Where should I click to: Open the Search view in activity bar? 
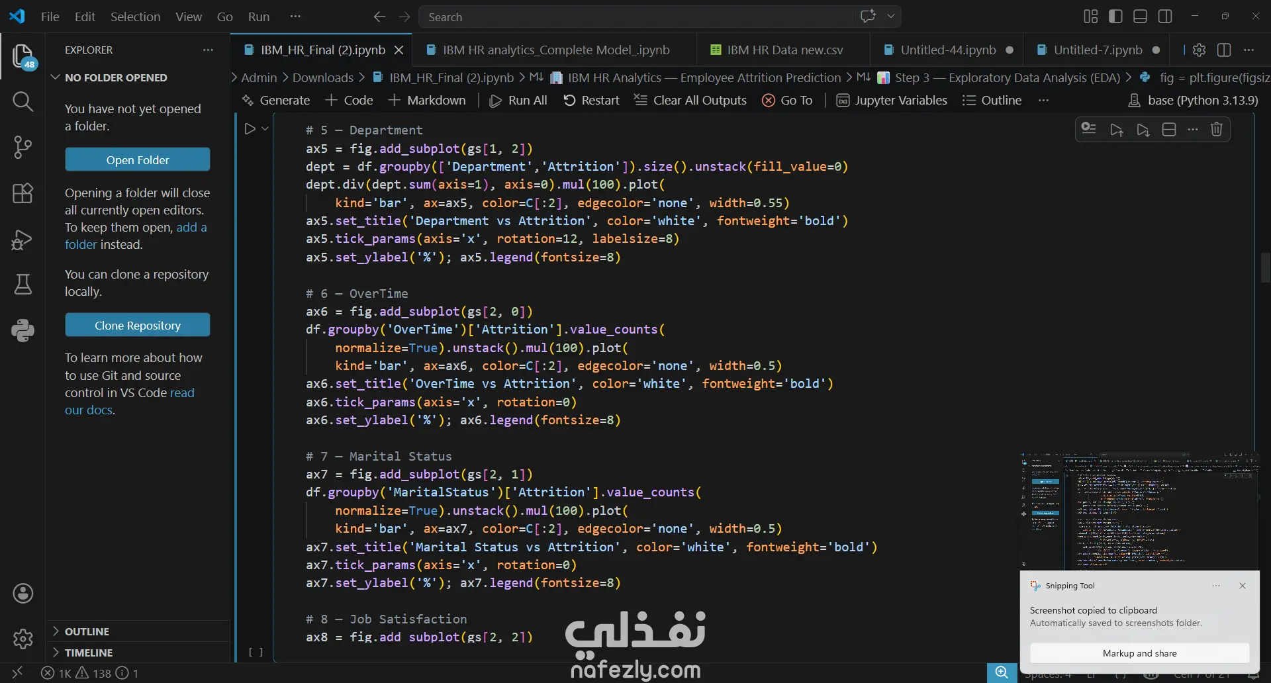(23, 101)
